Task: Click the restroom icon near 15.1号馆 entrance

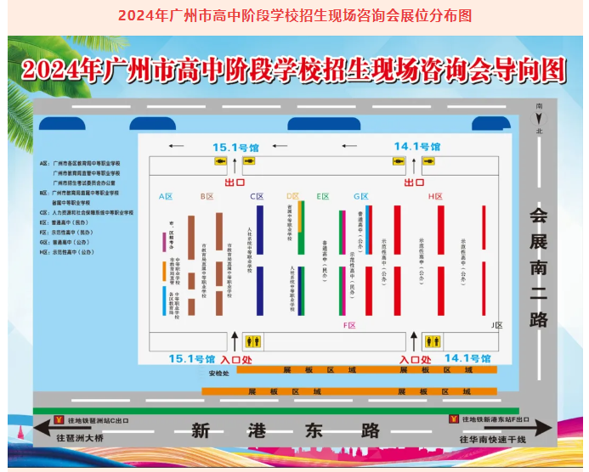Action: [252, 340]
